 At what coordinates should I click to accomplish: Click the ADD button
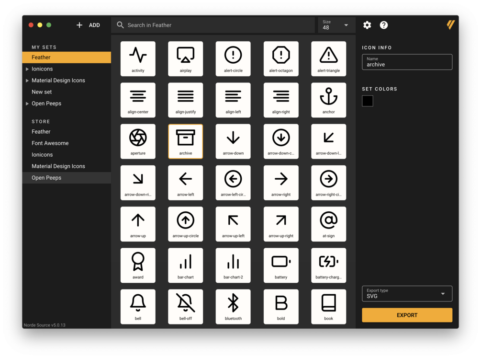pyautogui.click(x=88, y=25)
